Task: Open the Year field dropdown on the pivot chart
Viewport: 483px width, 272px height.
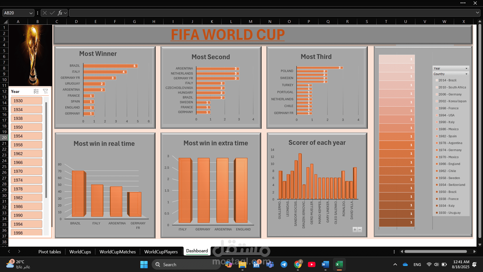Action: click(467, 68)
